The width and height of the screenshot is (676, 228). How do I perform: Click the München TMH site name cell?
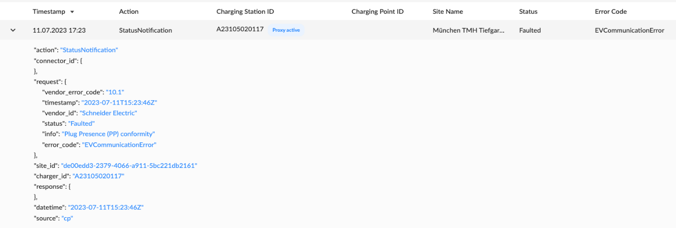[x=469, y=30]
